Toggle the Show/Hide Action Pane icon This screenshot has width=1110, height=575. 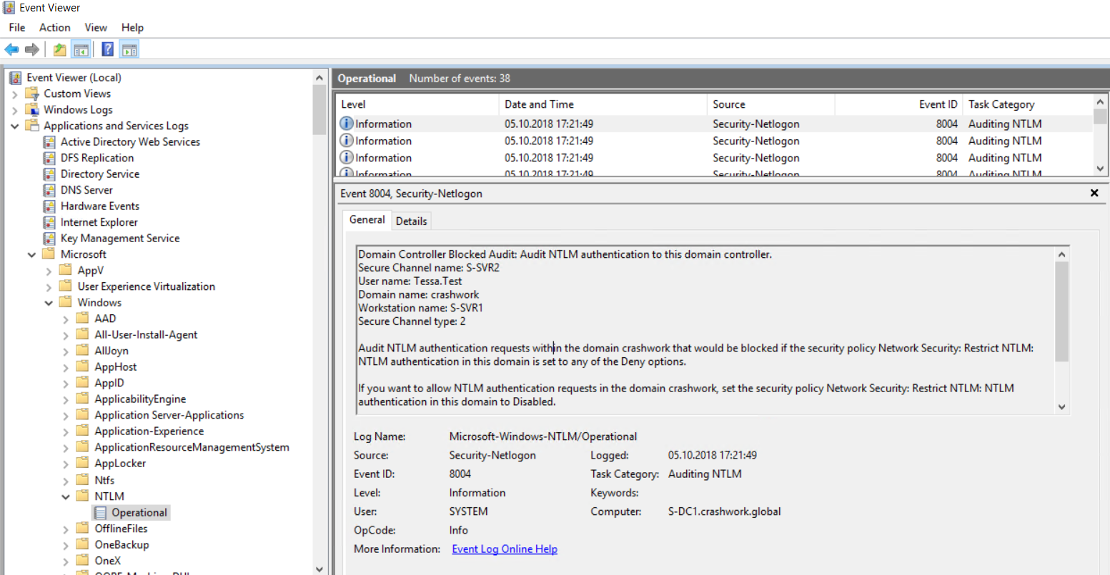pyautogui.click(x=129, y=49)
